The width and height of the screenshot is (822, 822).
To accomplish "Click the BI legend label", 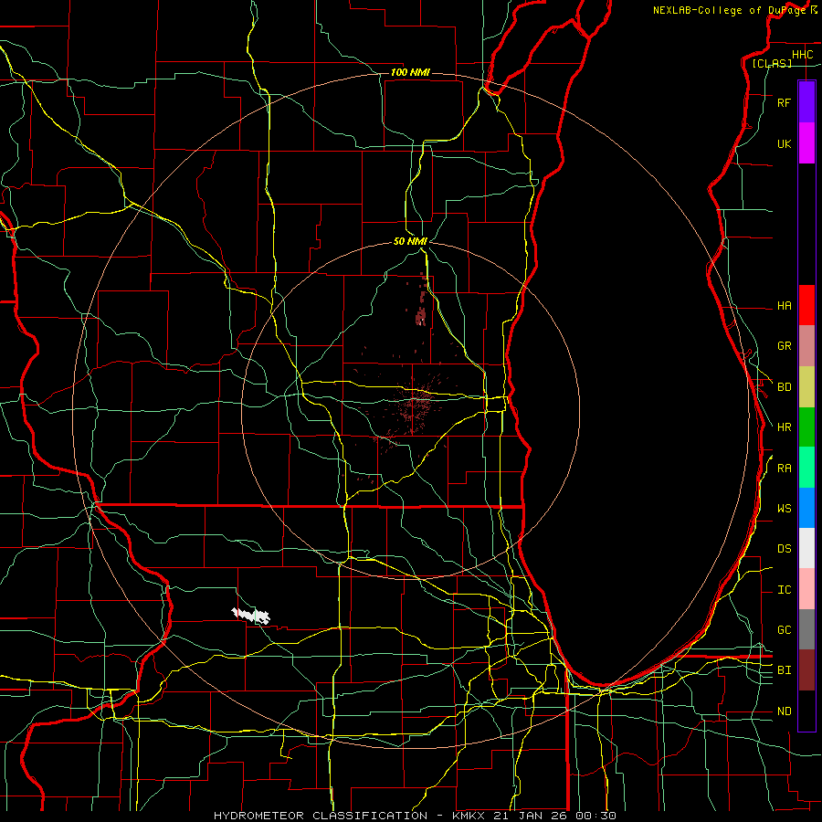I will tap(784, 670).
